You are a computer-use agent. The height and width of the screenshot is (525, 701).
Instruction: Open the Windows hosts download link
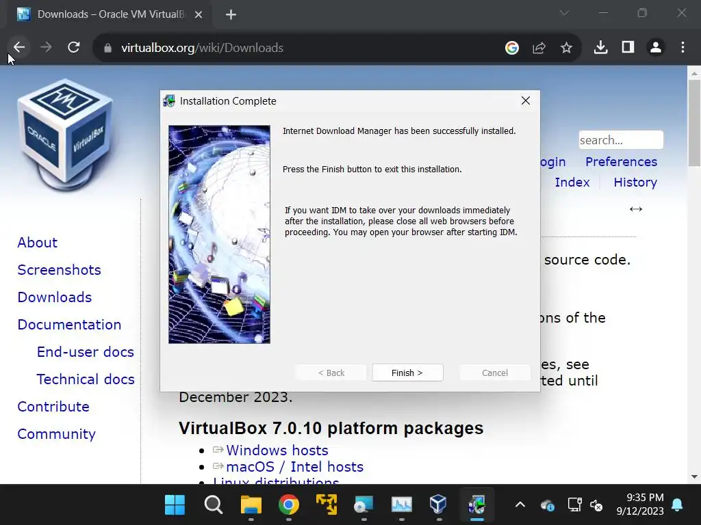277,450
